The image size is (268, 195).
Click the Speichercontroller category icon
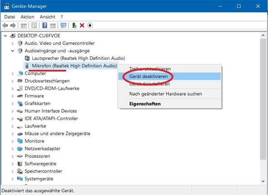coord(20,171)
